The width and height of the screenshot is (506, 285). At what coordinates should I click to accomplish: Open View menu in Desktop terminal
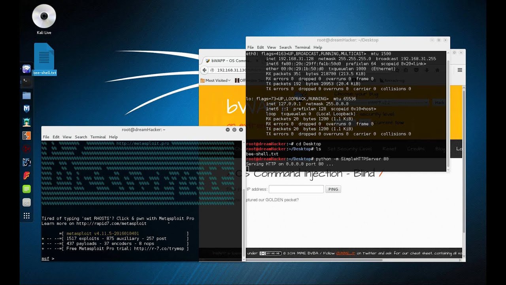click(x=272, y=47)
